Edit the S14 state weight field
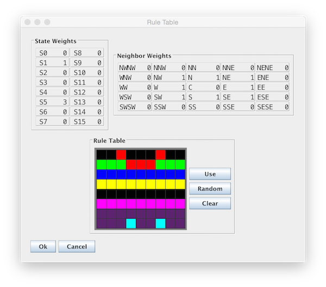 [87, 112]
